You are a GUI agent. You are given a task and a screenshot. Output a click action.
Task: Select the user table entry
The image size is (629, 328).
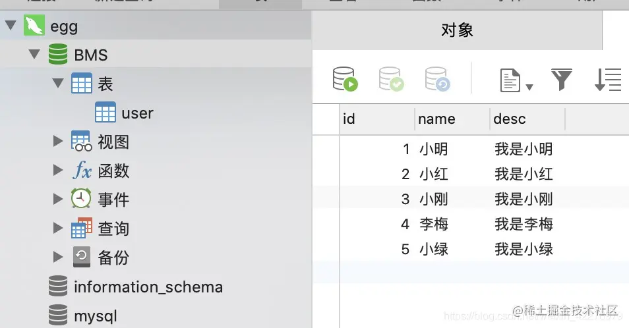pyautogui.click(x=137, y=113)
